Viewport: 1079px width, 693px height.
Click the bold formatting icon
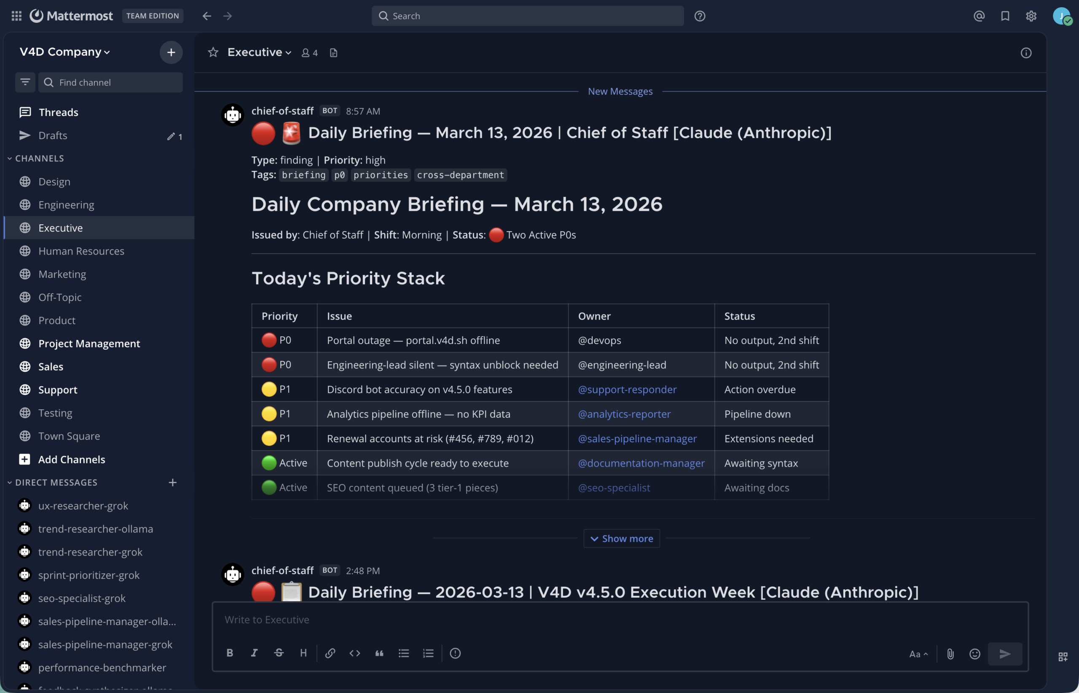point(229,653)
